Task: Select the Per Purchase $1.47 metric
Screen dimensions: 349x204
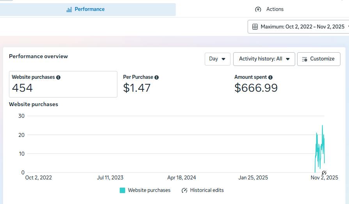Action: pyautogui.click(x=140, y=84)
